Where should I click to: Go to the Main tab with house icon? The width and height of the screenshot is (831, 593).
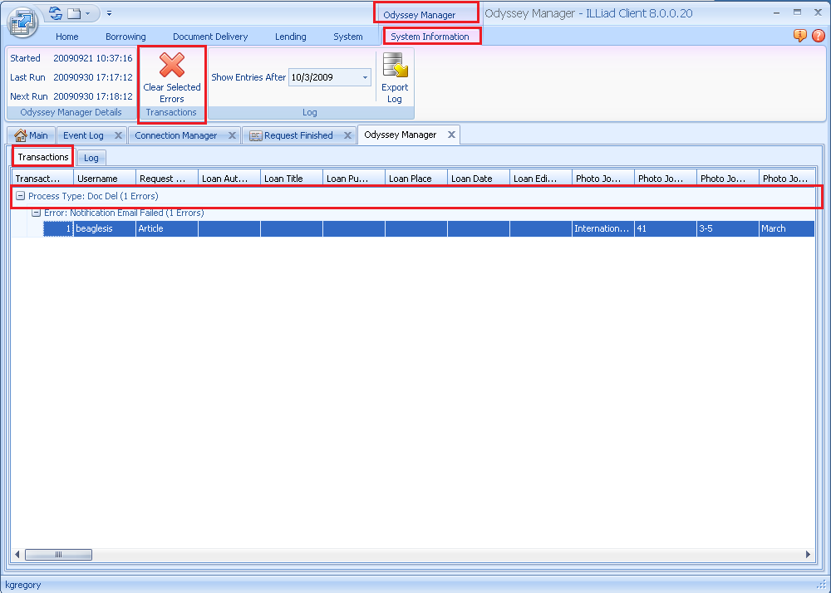coord(32,135)
